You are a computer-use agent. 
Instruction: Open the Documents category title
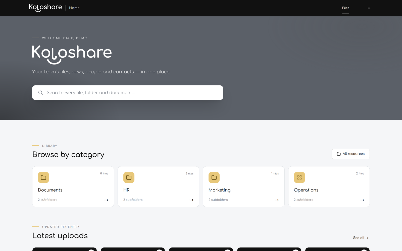click(50, 190)
